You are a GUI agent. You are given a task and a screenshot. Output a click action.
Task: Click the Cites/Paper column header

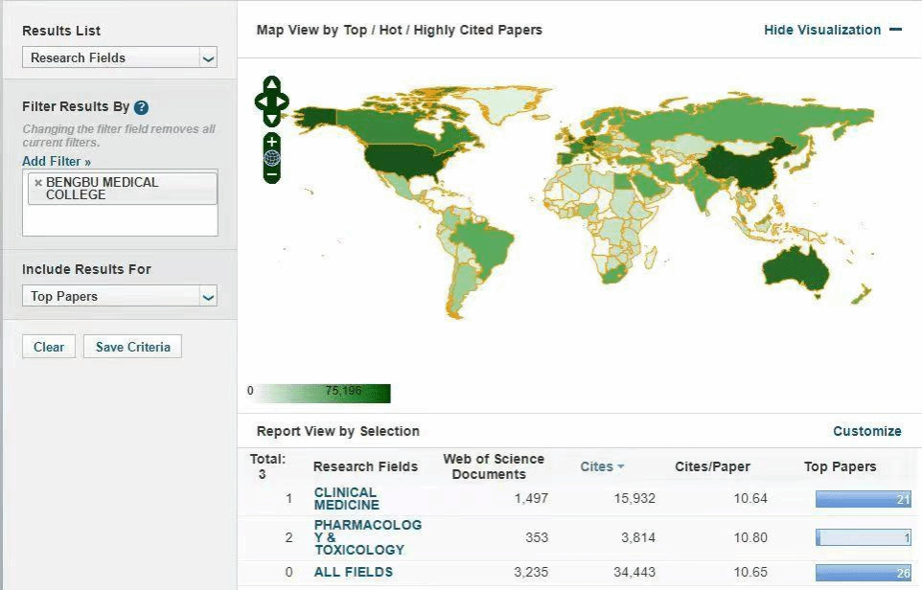tap(712, 466)
